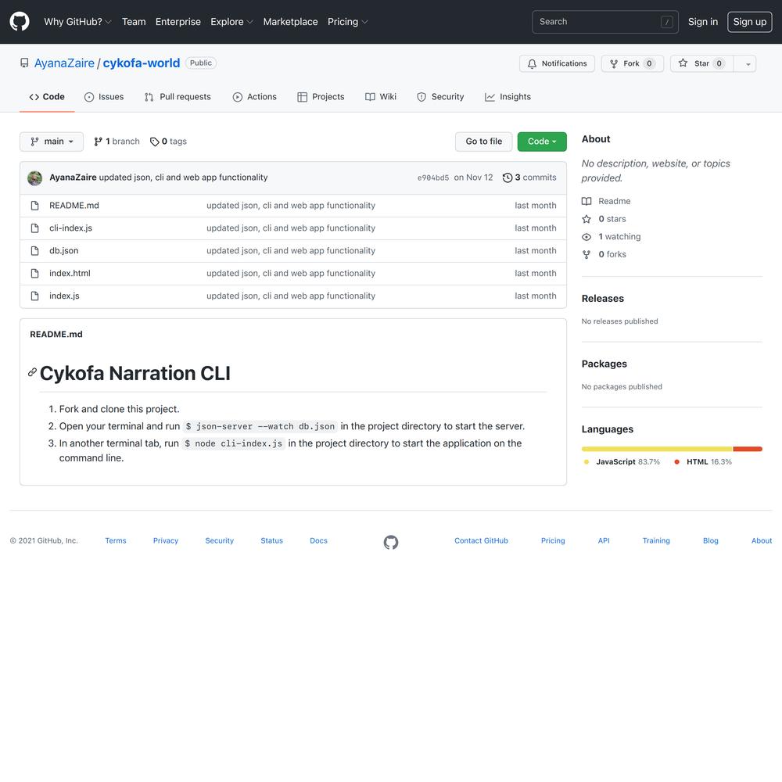The width and height of the screenshot is (782, 782).
Task: Click the search input field
Action: point(605,22)
